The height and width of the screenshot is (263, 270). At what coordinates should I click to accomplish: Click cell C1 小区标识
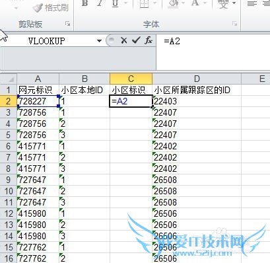131,90
